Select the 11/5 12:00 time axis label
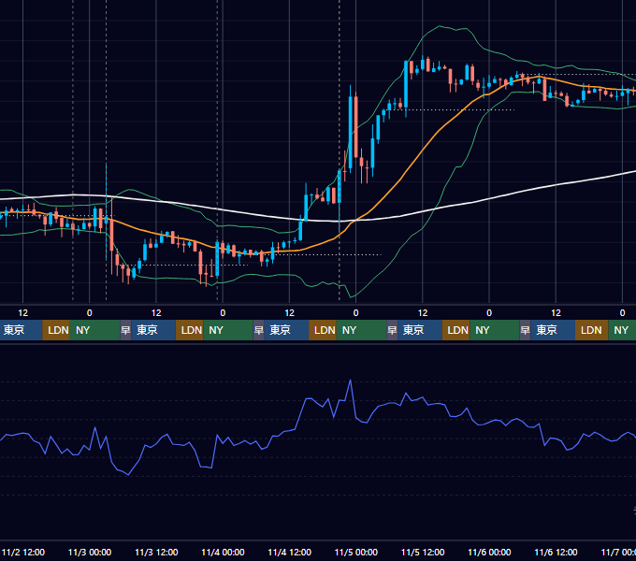 [423, 552]
